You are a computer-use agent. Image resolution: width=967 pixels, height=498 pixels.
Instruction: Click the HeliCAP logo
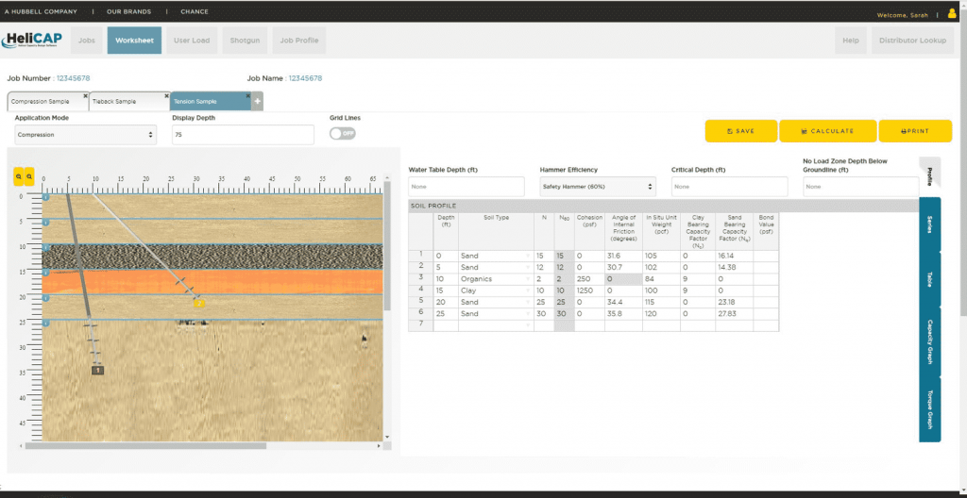(34, 41)
